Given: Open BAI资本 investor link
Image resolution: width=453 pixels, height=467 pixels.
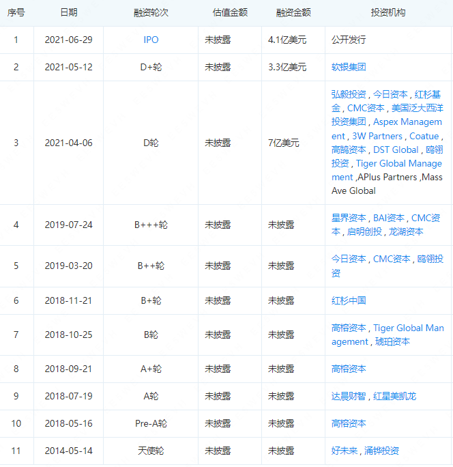Looking at the screenshot, I should (389, 218).
